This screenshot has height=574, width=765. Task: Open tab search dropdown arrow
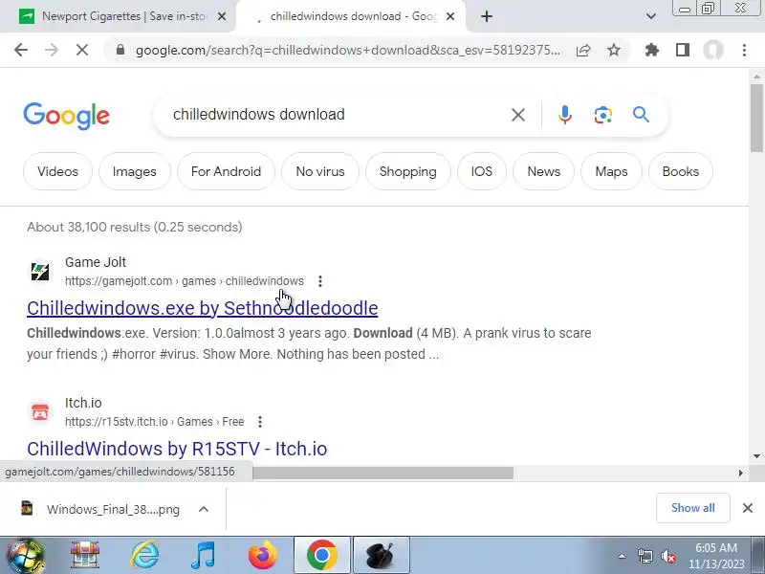(651, 16)
